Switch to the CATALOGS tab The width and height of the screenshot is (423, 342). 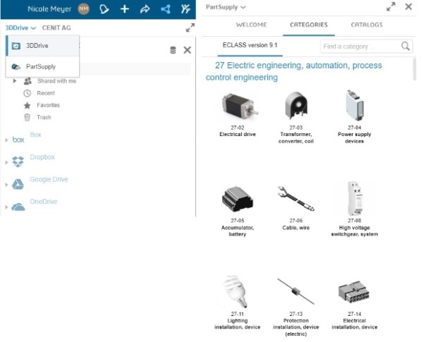point(367,25)
